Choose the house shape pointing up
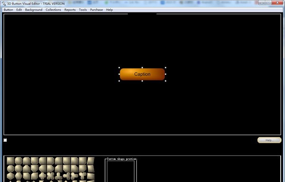 27,169
